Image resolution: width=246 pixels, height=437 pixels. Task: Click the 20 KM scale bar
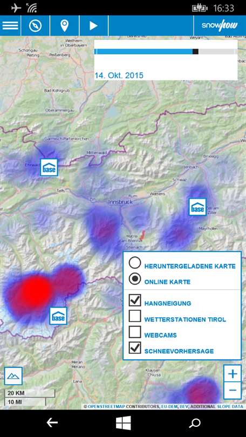click(30, 393)
